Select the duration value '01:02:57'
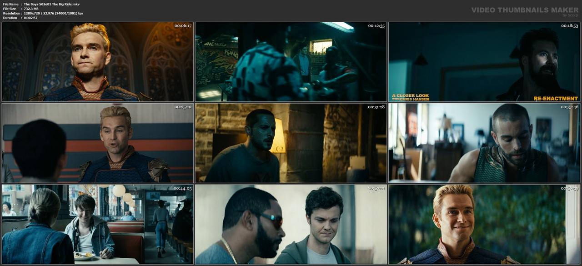 pyautogui.click(x=30, y=18)
